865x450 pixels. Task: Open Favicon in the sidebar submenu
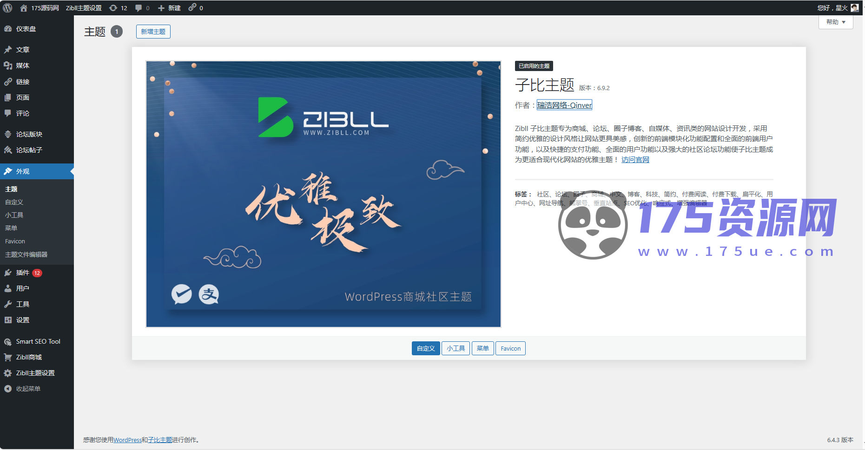pyautogui.click(x=15, y=241)
